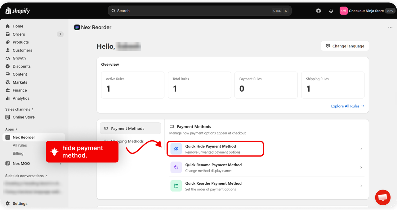This screenshot has width=397, height=210.
Task: Click the dev store badge
Action: (390, 11)
